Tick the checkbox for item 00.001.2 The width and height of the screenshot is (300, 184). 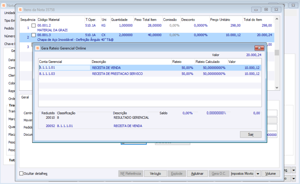33,25
